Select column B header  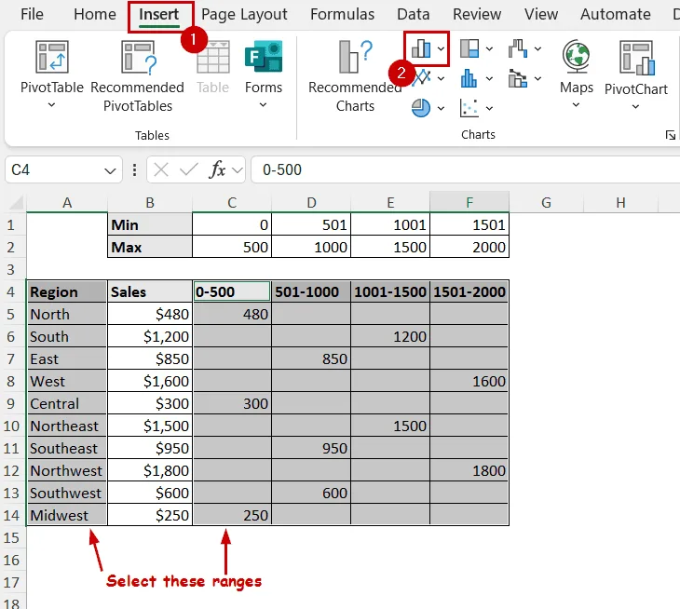pos(150,202)
